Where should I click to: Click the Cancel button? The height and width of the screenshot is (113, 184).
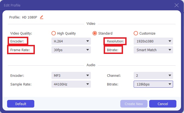[163, 104]
